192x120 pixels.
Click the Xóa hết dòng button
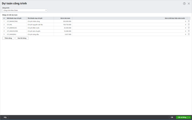(x=22, y=38)
